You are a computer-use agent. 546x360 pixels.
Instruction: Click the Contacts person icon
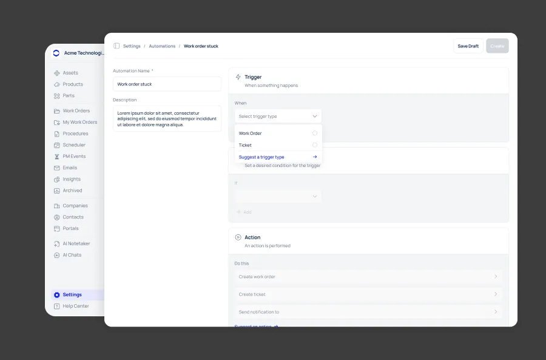[57, 217]
